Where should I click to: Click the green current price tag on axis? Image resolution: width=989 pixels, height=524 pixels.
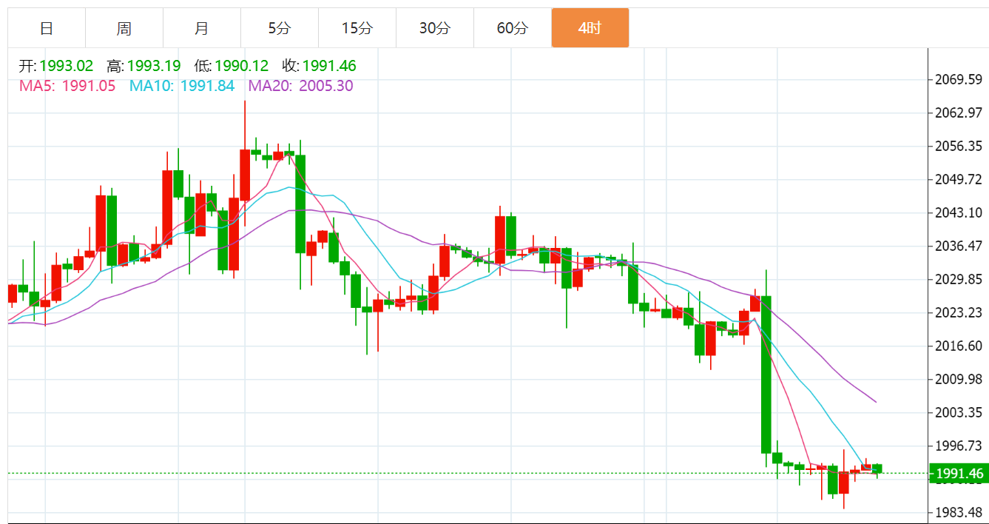958,474
